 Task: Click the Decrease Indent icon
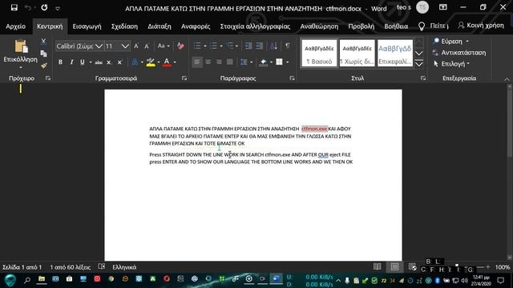point(248,46)
